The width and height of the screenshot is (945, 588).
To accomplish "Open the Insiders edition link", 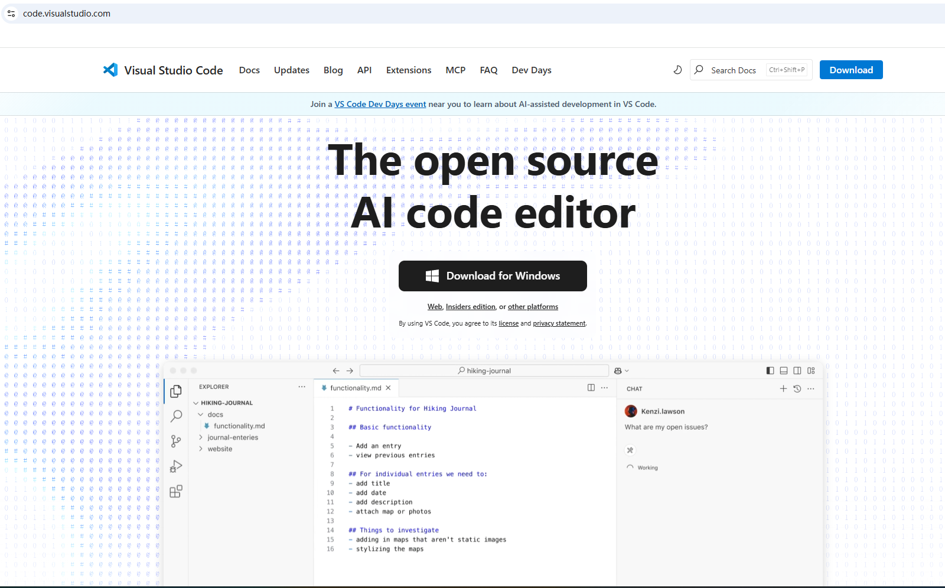I will (471, 307).
